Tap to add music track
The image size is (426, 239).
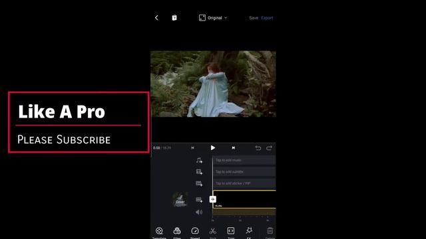(x=244, y=160)
